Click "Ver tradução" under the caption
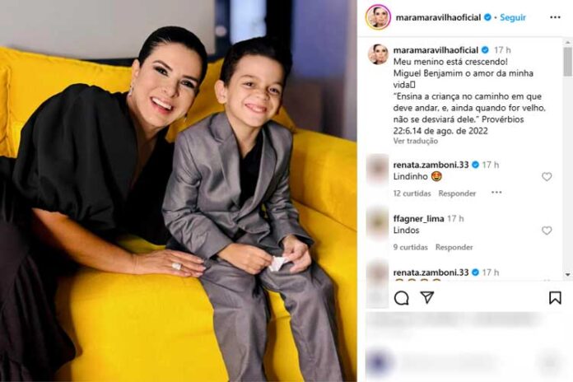Viewport: 573px width, 382px height. point(416,141)
